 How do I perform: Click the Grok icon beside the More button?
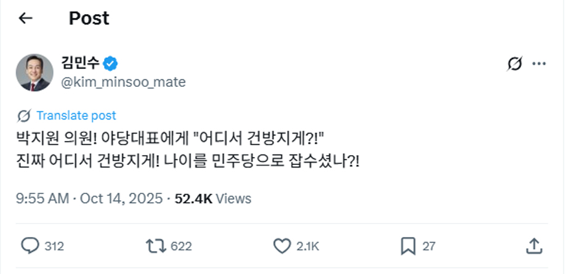[x=514, y=63]
